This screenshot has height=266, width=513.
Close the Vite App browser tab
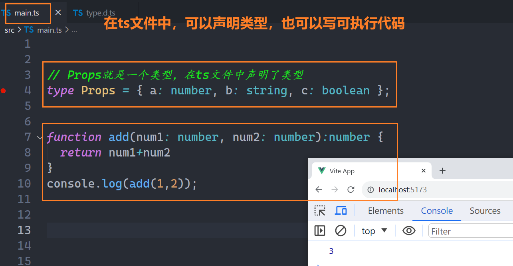pos(424,171)
